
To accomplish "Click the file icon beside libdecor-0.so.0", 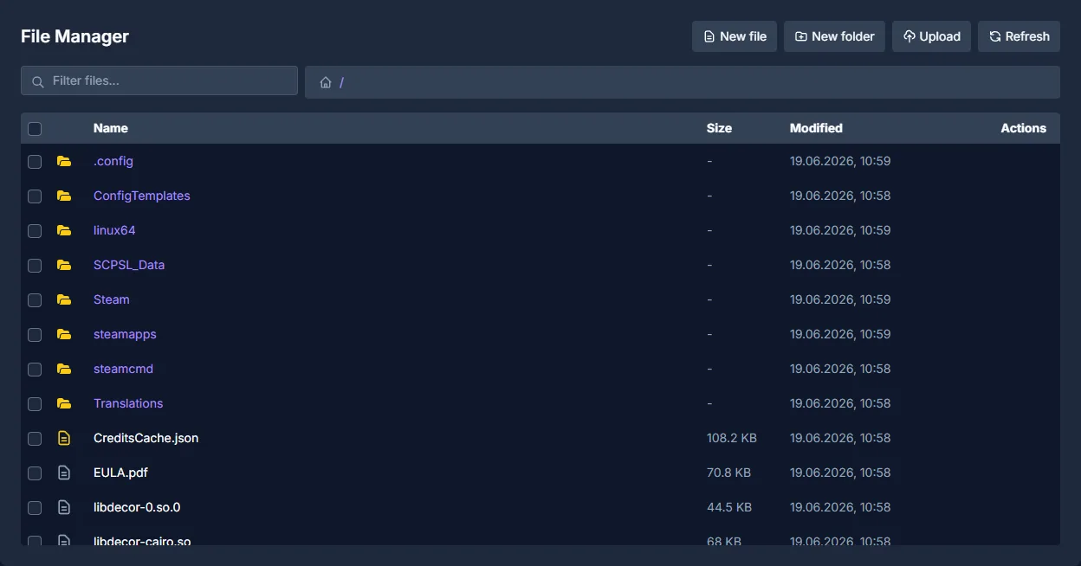I will point(64,507).
